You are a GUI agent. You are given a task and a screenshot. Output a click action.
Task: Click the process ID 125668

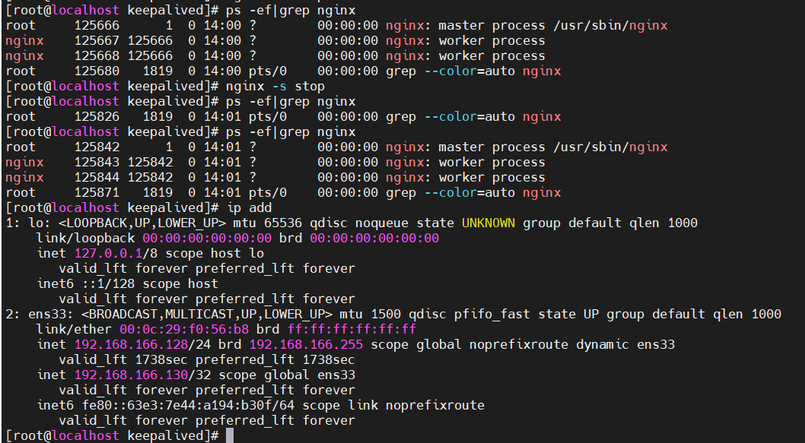point(97,56)
